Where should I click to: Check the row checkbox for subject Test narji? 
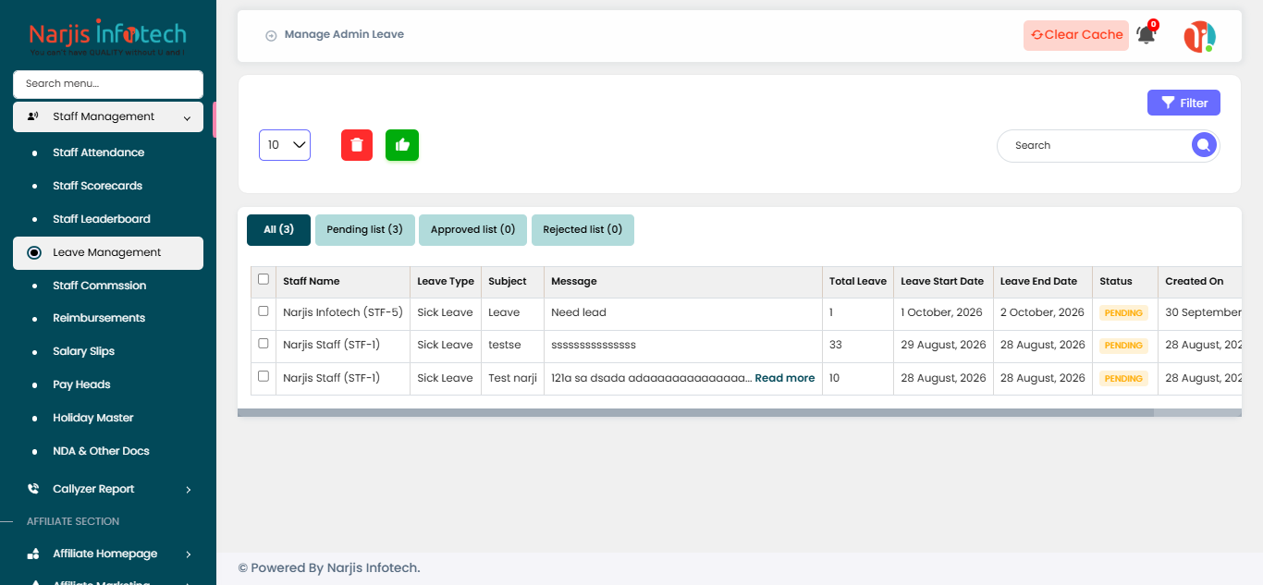point(264,376)
